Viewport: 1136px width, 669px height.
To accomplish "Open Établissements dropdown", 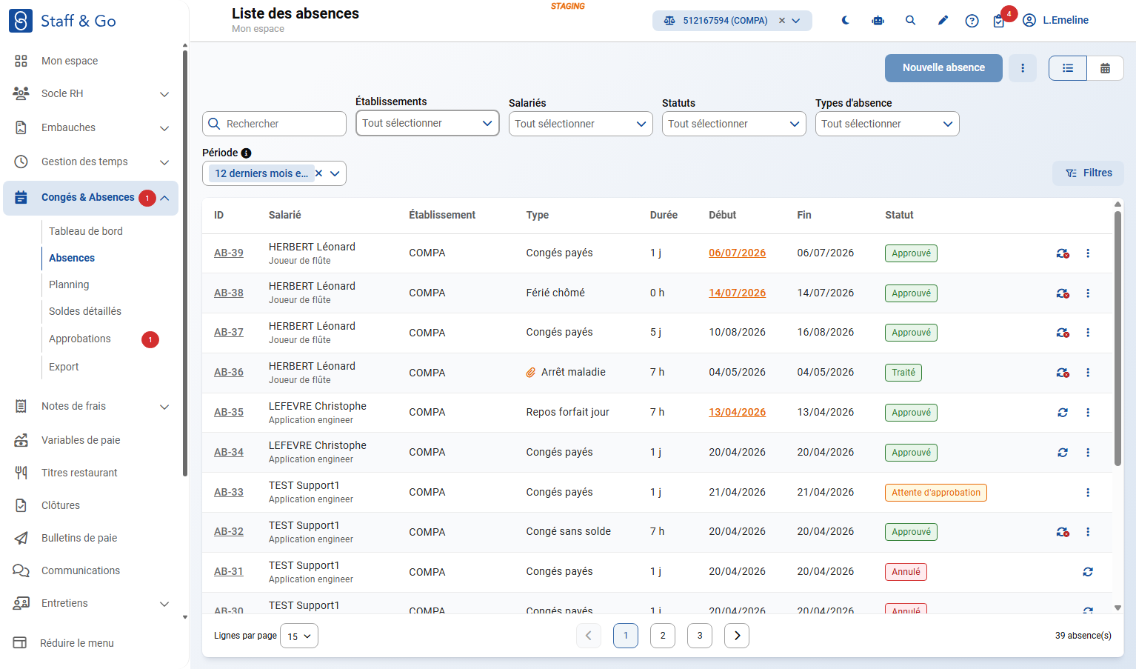I will tap(427, 124).
